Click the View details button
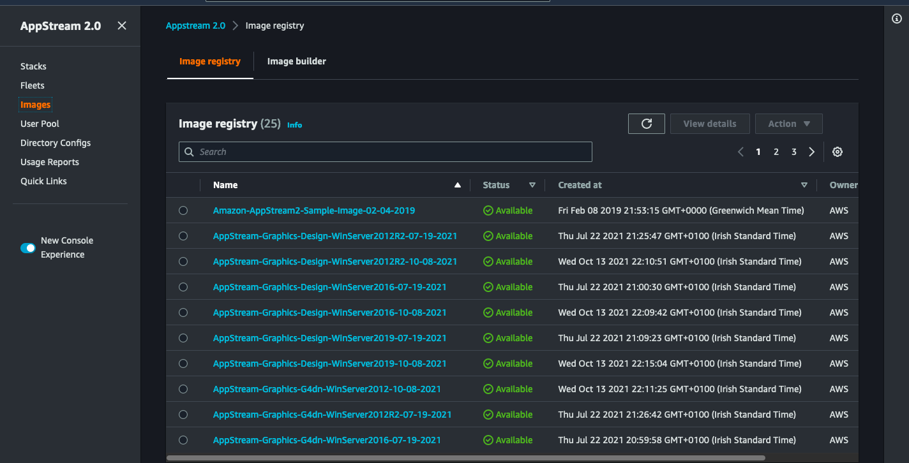Screen dimensions: 909x463 pos(710,124)
